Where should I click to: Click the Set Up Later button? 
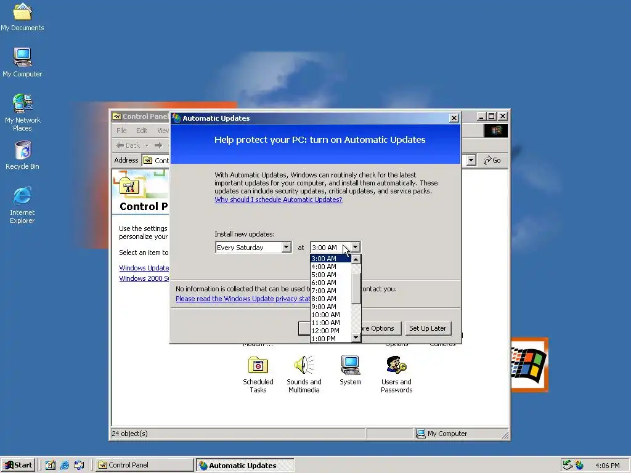(x=428, y=328)
